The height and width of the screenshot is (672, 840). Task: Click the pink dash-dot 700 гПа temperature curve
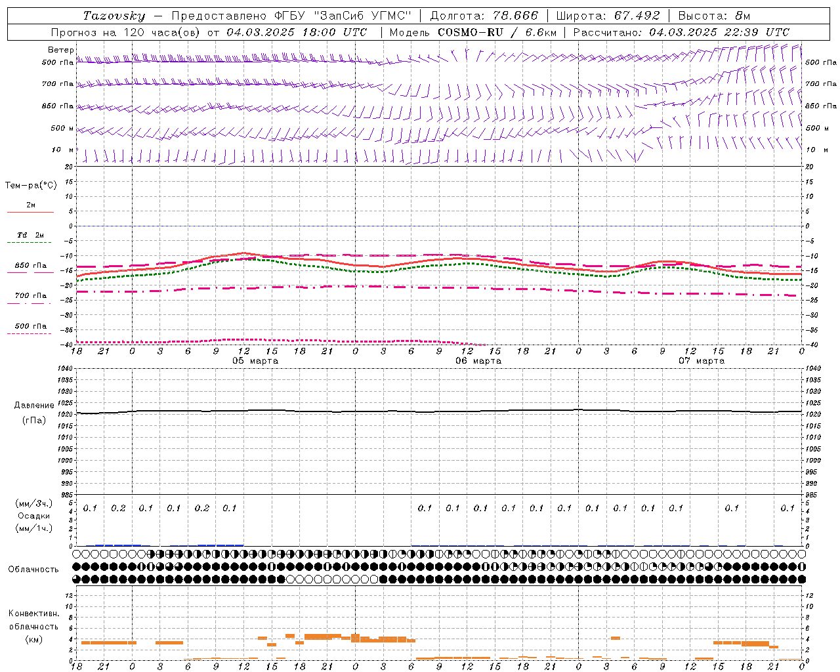click(x=438, y=287)
